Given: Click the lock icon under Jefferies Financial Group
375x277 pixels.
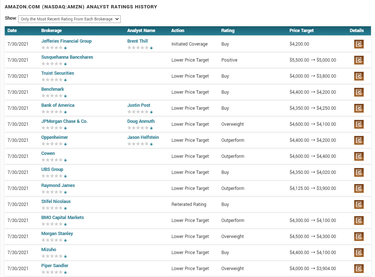Looking at the screenshot, I should (x=65, y=48).
